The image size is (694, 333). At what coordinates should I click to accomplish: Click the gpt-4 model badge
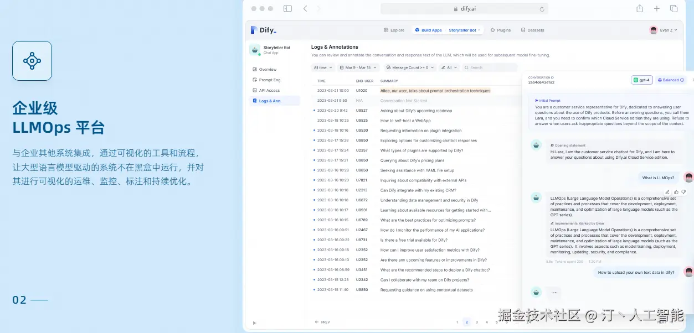642,80
